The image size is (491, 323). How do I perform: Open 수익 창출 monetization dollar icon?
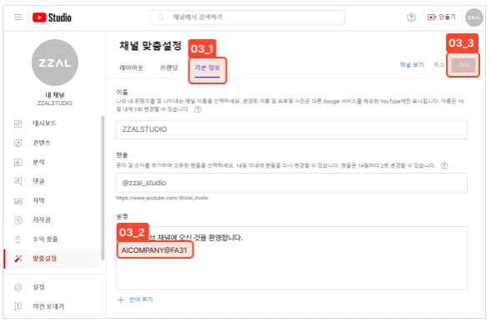pyautogui.click(x=18, y=240)
